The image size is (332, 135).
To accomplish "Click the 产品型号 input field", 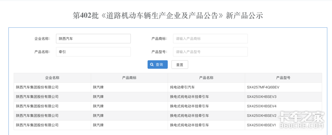I will pyautogui.click(x=210, y=52).
